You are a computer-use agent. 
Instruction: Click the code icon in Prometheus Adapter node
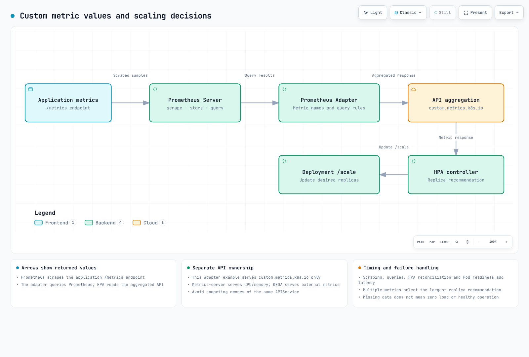284,89
